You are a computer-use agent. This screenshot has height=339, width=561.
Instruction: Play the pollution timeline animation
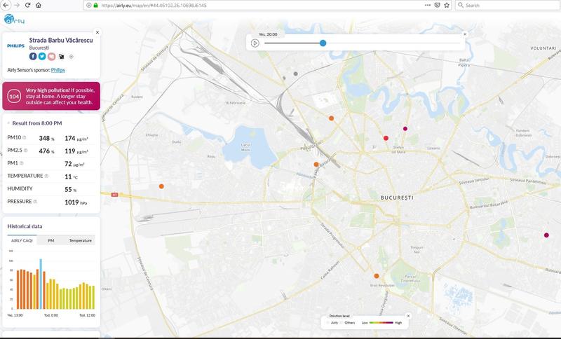coord(255,43)
